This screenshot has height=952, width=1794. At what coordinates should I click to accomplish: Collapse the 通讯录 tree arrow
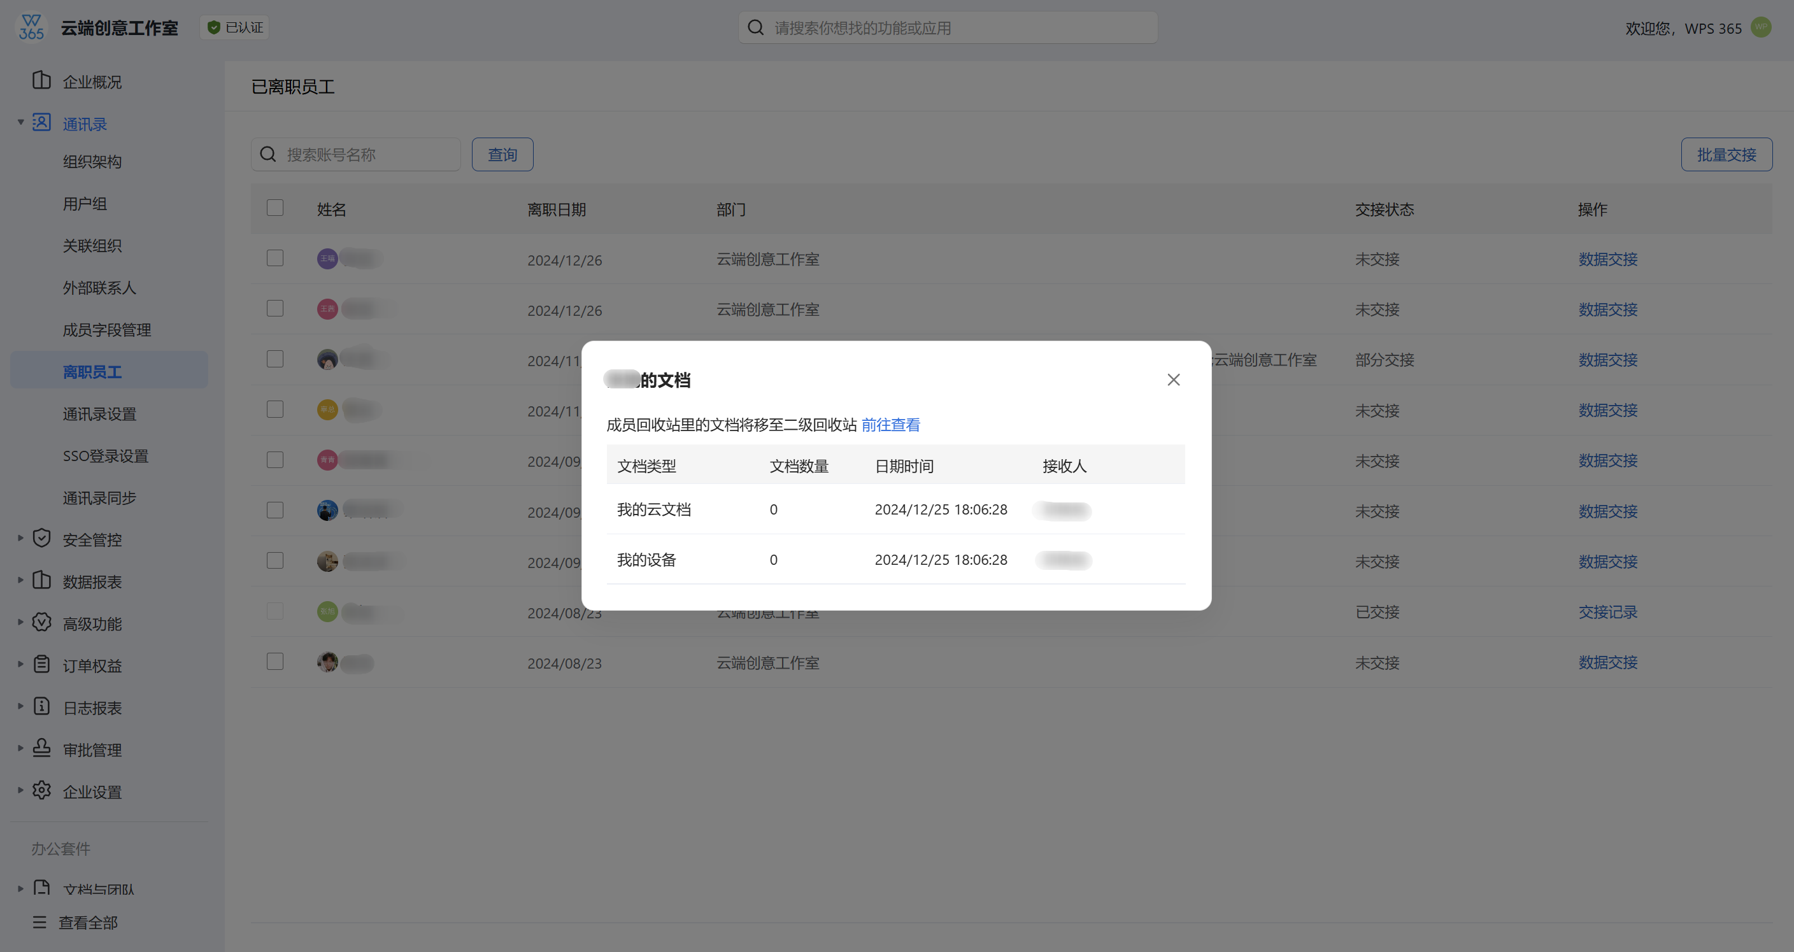coord(20,122)
